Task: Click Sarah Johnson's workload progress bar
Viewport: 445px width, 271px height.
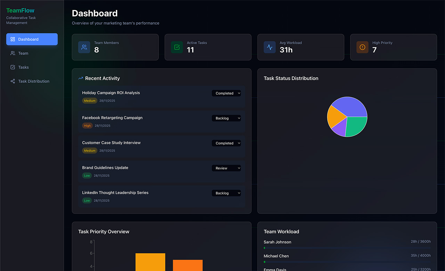Action: 347,247
